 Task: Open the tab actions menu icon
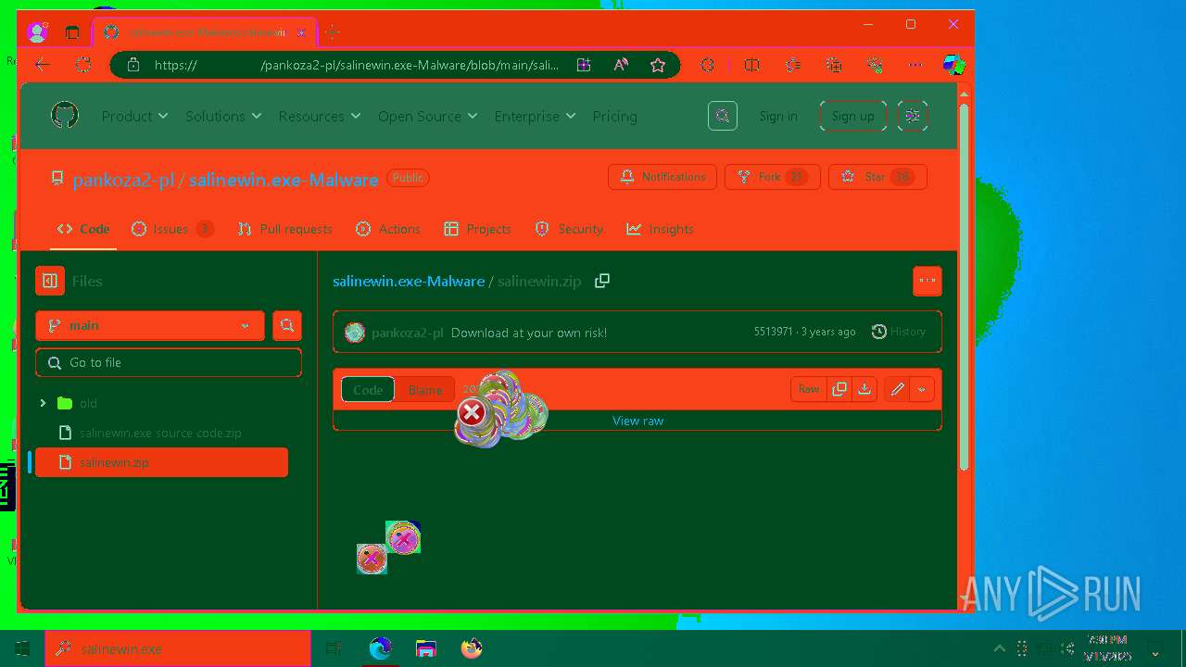(x=72, y=32)
